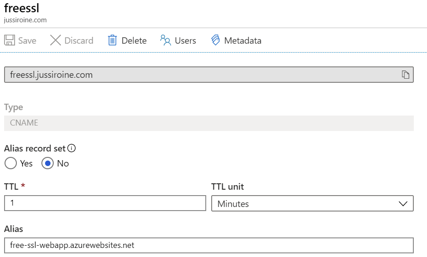Expand TTL unit list via chevron arrow
The height and width of the screenshot is (257, 427).
pos(403,204)
